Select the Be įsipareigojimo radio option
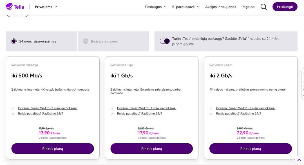The image size is (304, 165). pos(86,41)
